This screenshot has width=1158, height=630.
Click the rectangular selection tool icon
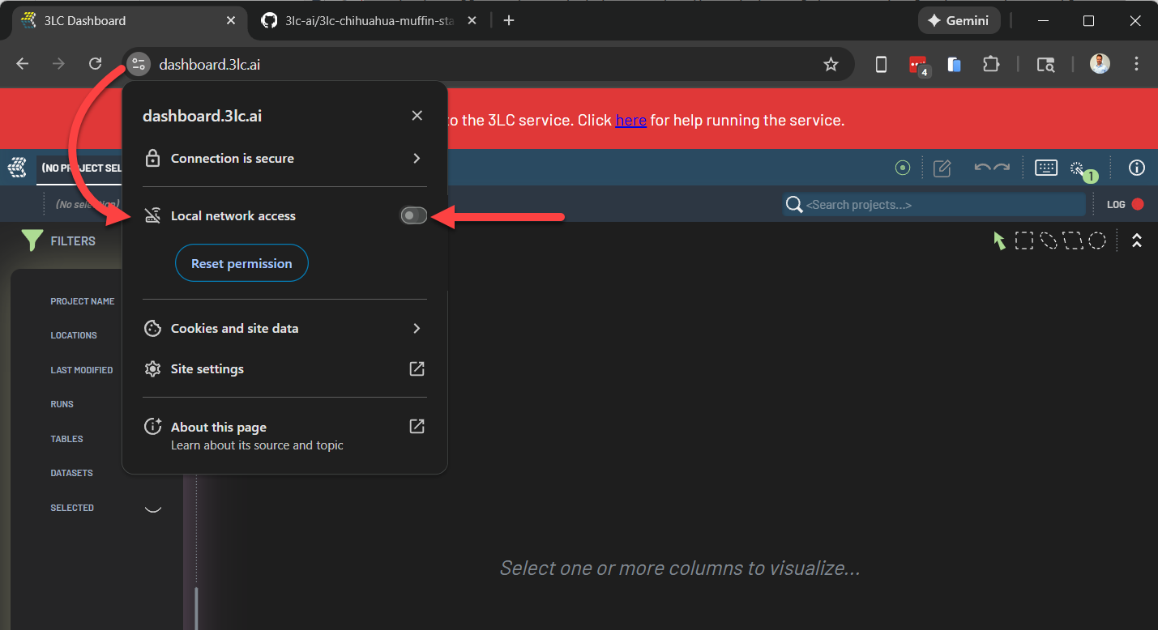pos(1024,241)
